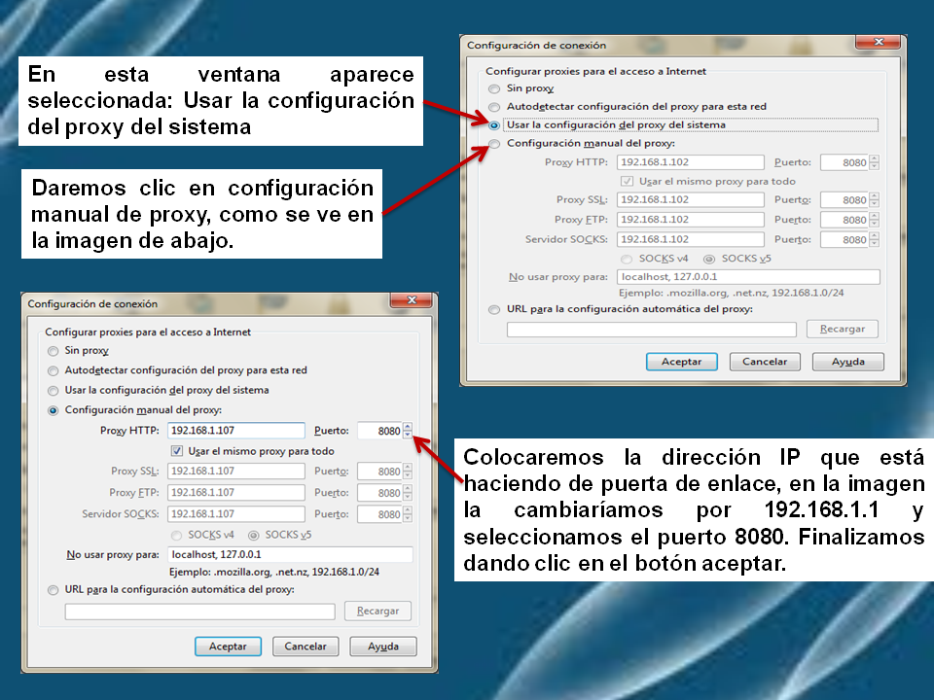Viewport: 934px width, 700px height.
Task: Select 'Configuración manual del proxy' in upper dialog
Action: tap(494, 144)
